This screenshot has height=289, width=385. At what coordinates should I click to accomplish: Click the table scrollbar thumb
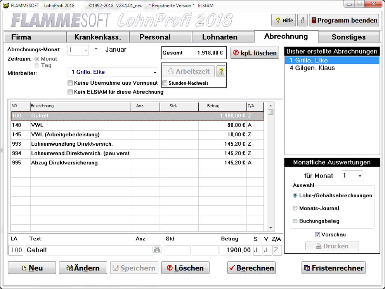click(x=271, y=112)
